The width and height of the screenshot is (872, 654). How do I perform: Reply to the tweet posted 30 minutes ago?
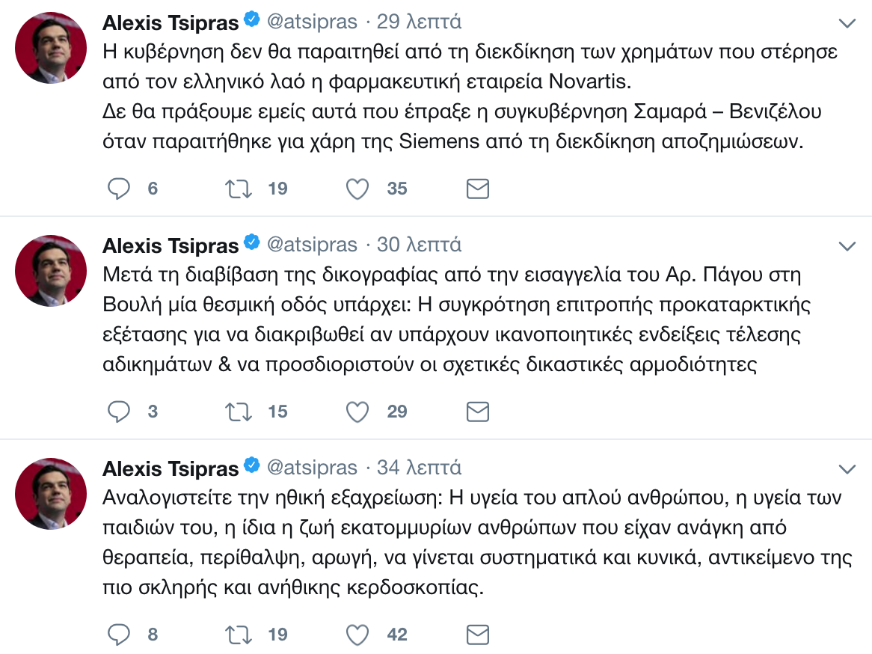[119, 412]
